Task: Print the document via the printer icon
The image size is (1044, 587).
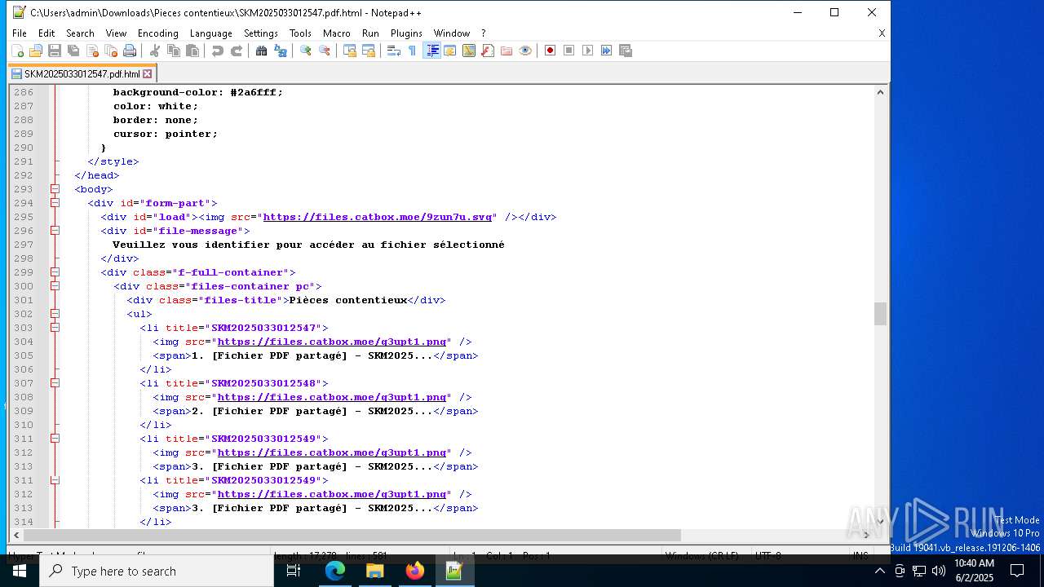Action: point(130,51)
